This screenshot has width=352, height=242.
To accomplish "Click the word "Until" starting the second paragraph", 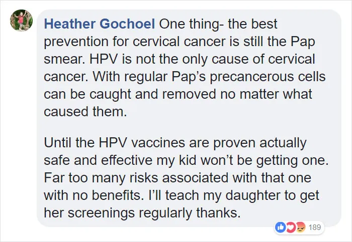I will click(58, 143).
